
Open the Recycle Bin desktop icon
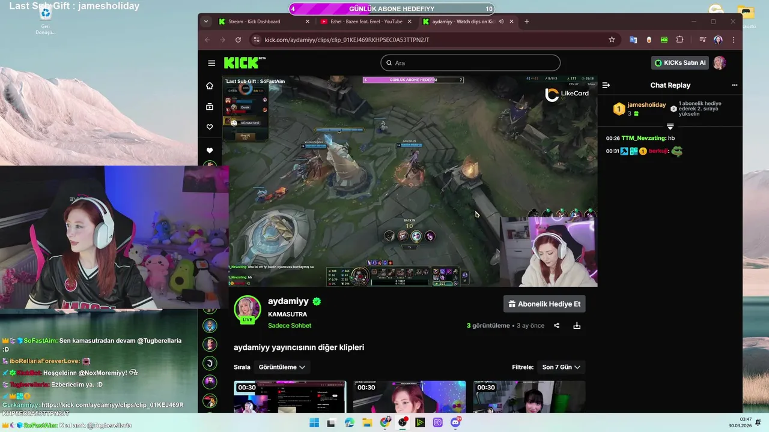pyautogui.click(x=45, y=19)
